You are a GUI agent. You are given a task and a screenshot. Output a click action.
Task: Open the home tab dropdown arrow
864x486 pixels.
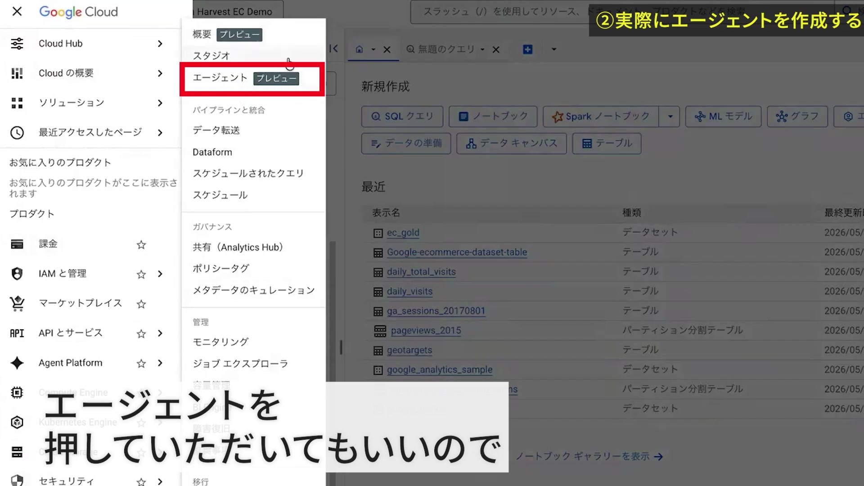[x=373, y=49]
